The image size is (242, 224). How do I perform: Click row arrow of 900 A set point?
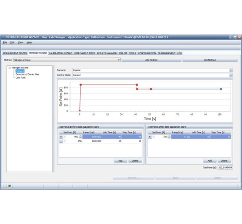(x=60, y=137)
